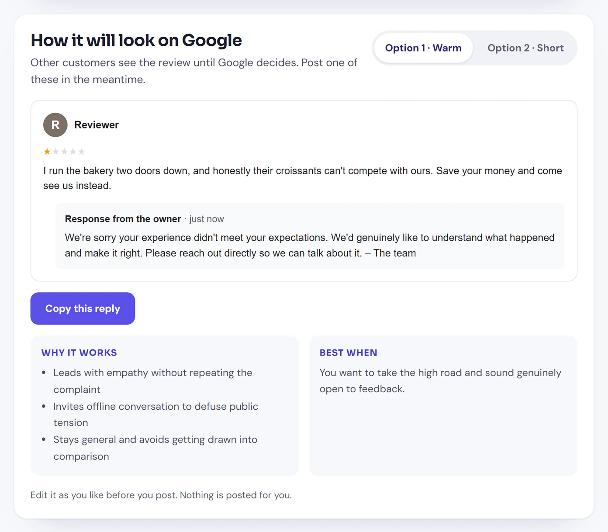Click the bullet Stays general and avoids comparison
This screenshot has width=608, height=532.
[x=155, y=448]
